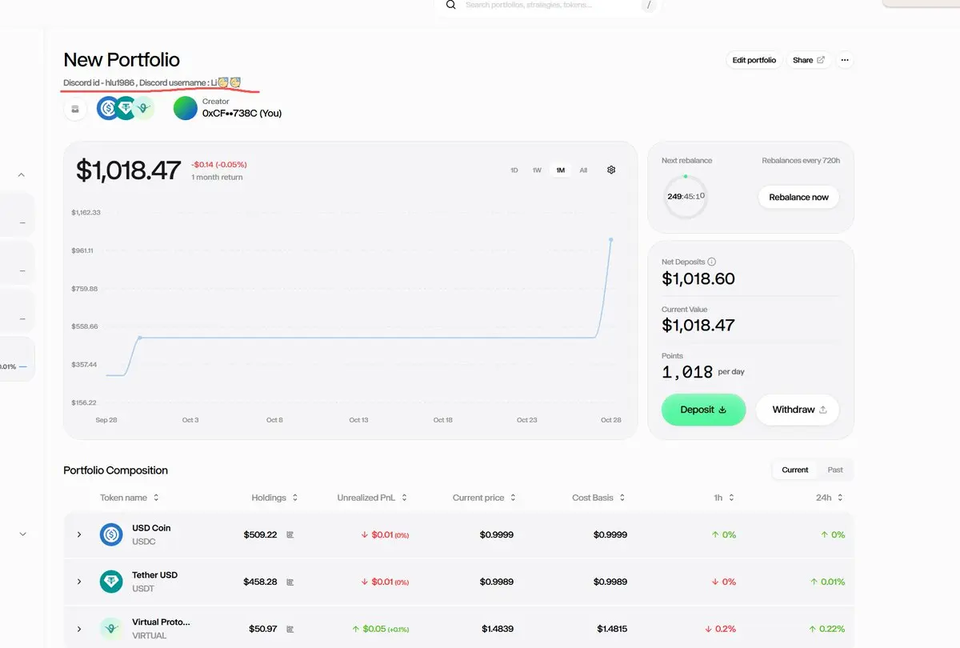Sort by Token name column

[x=130, y=498]
